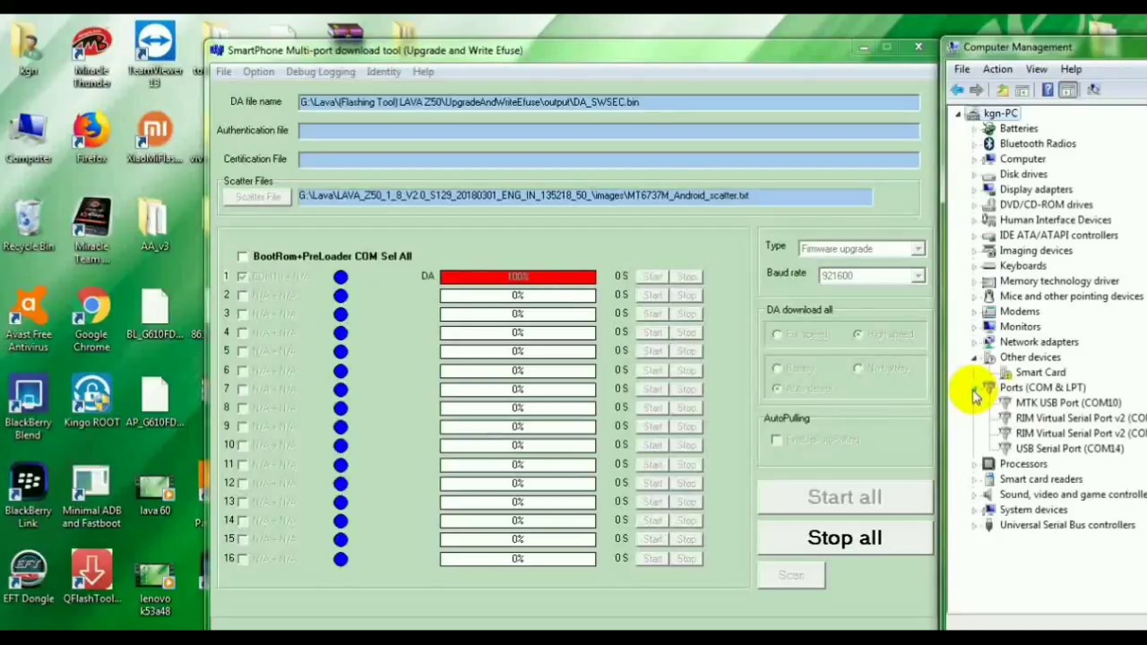1147x645 pixels.
Task: Toggle BootRom+PreLoader COM Sel All checkbox
Action: click(242, 256)
